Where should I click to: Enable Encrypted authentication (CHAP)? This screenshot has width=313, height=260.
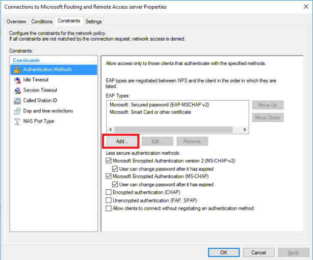[109, 192]
